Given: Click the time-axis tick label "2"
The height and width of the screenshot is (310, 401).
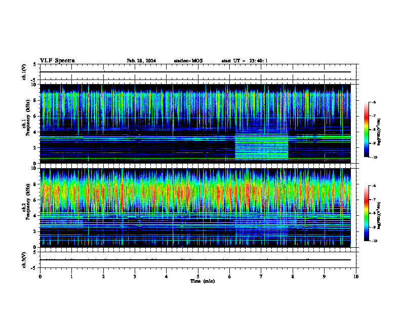Looking at the screenshot, I should click(x=103, y=277).
